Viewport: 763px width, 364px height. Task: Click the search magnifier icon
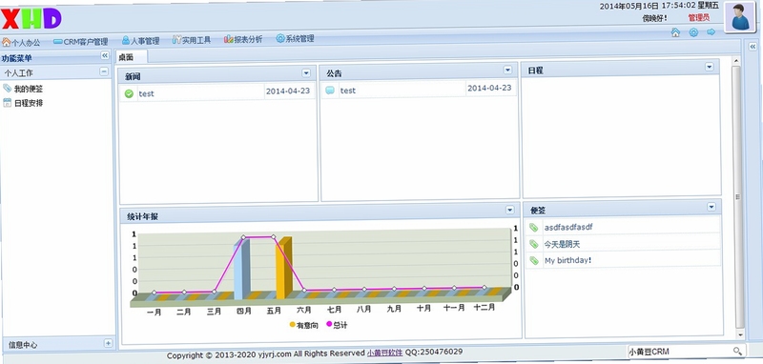click(737, 351)
